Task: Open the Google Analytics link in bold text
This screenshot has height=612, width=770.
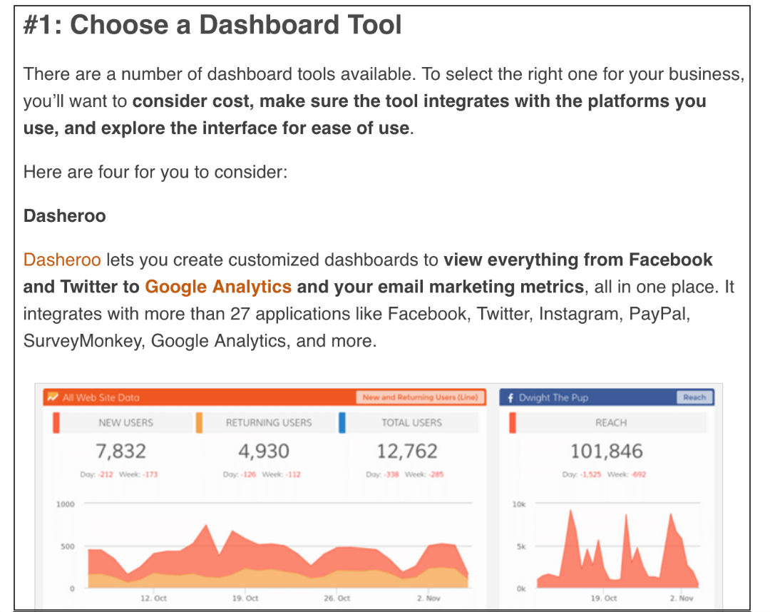Action: coord(218,287)
